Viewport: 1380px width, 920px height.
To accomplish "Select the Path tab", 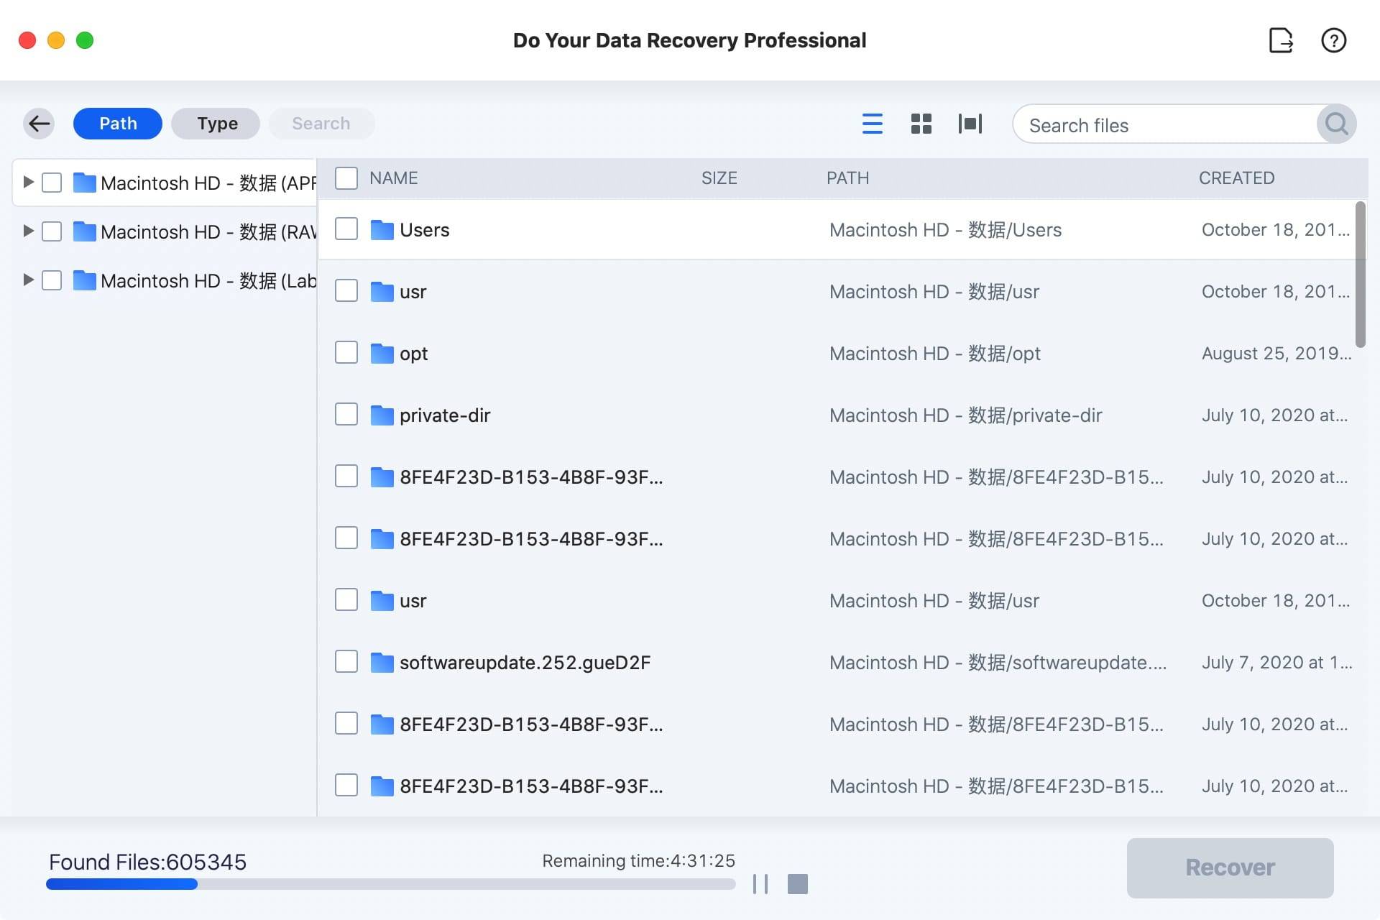I will point(118,124).
